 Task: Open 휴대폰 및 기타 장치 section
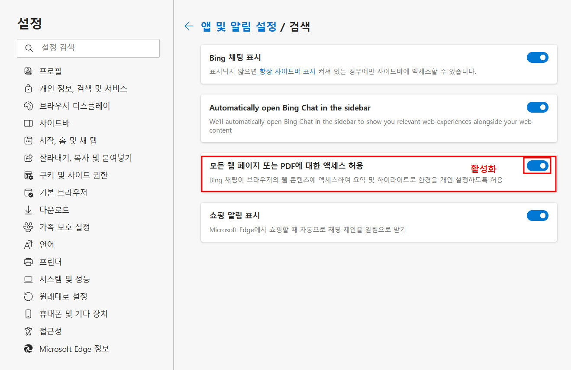tap(74, 314)
